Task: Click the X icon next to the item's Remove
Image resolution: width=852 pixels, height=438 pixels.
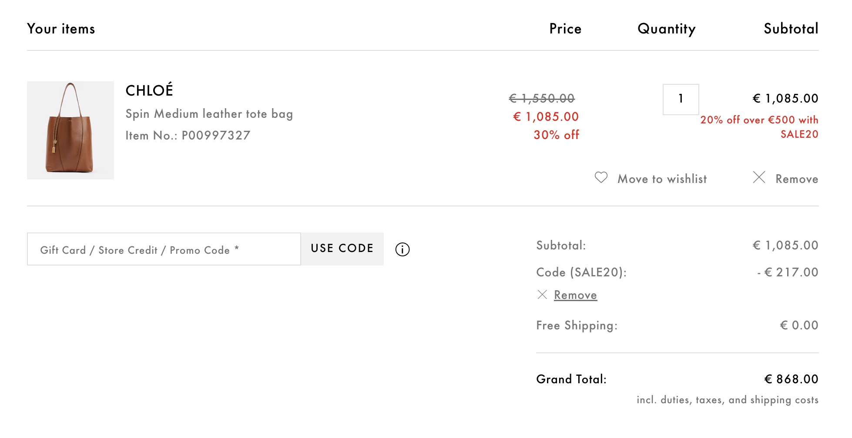Action: point(759,177)
